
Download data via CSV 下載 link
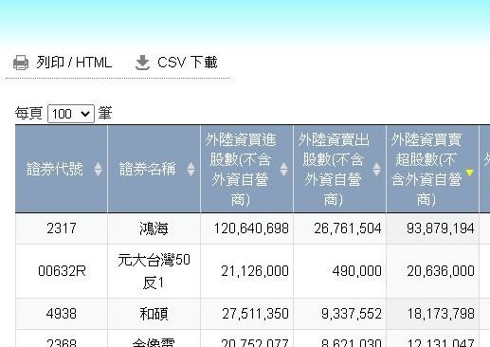[188, 63]
